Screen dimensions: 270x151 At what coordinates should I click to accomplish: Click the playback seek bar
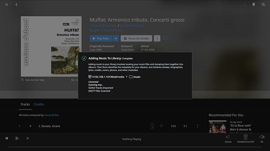tap(135, 147)
